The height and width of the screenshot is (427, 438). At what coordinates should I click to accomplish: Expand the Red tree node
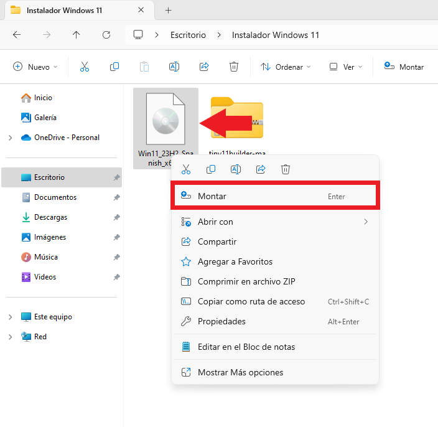(11, 337)
